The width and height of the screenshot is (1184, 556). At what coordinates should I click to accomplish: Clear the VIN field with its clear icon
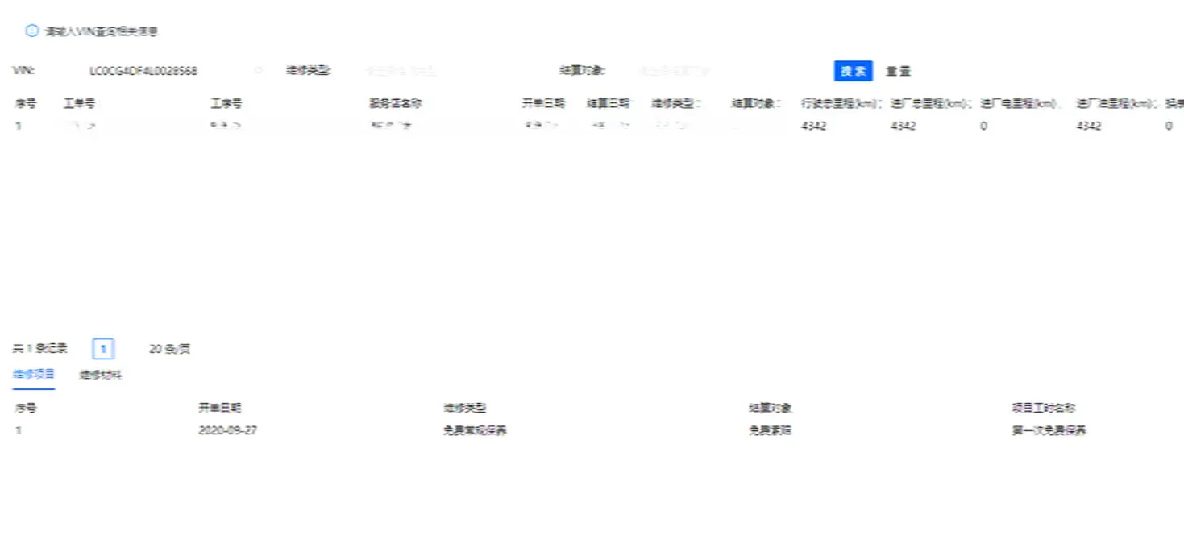257,70
